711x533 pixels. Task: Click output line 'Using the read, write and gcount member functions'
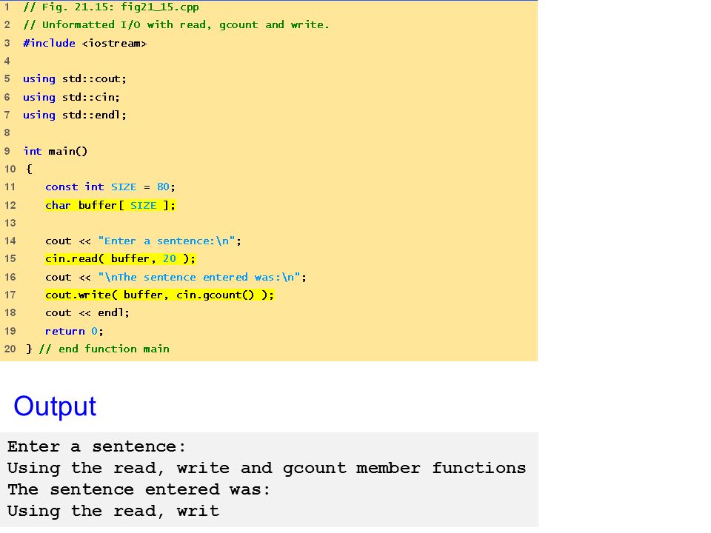pos(267,468)
